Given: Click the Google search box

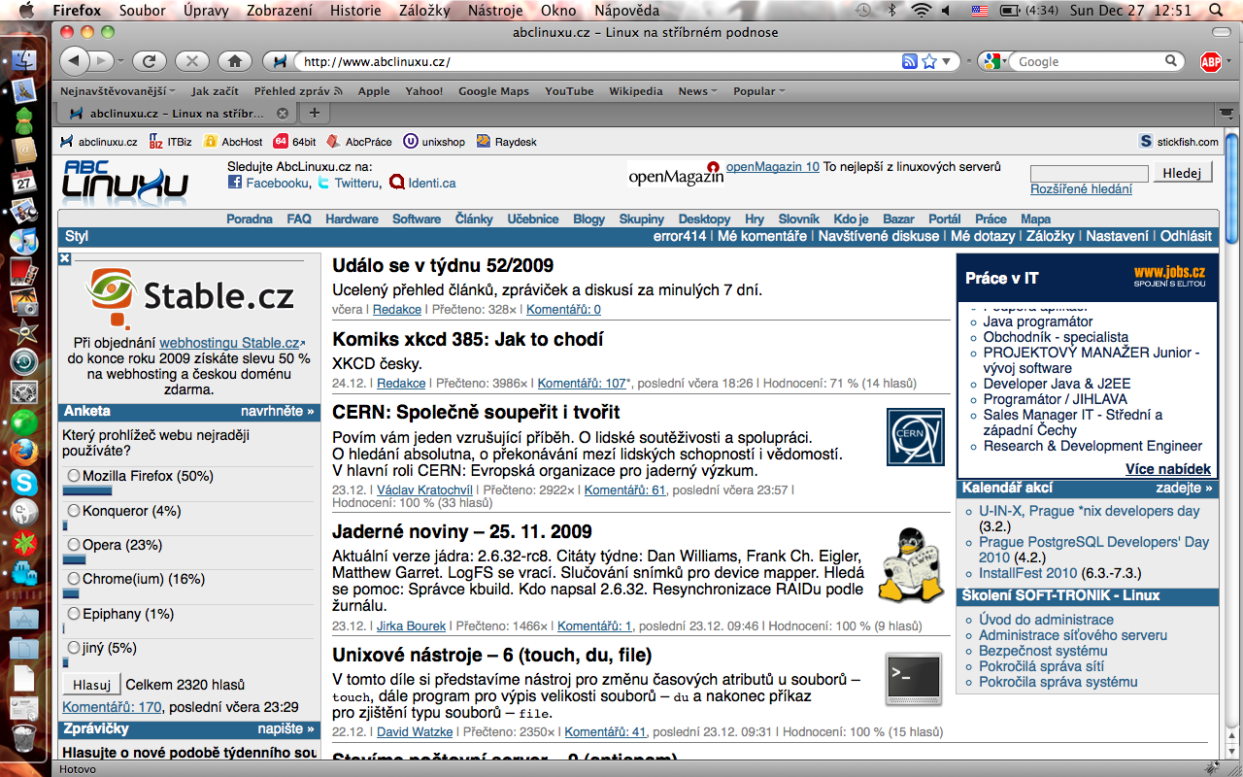Looking at the screenshot, I should [x=1088, y=61].
